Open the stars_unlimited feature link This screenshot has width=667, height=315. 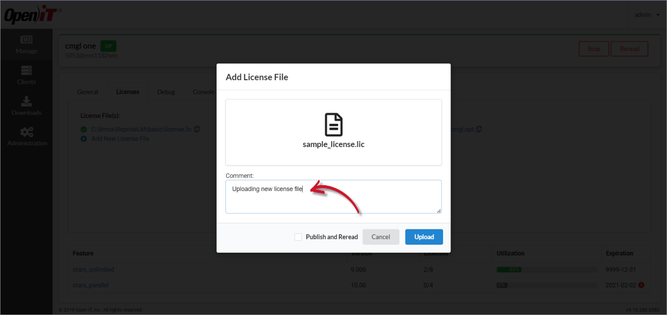point(93,269)
